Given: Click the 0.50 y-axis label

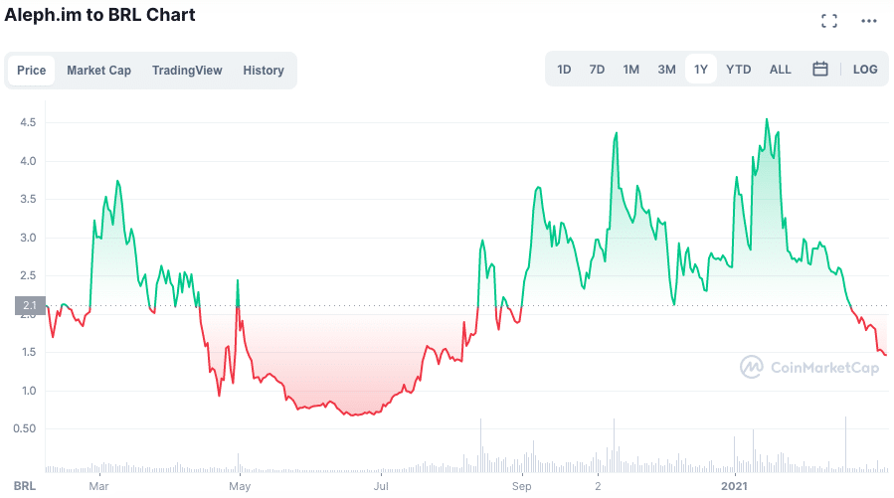Looking at the screenshot, I should pyautogui.click(x=25, y=428).
